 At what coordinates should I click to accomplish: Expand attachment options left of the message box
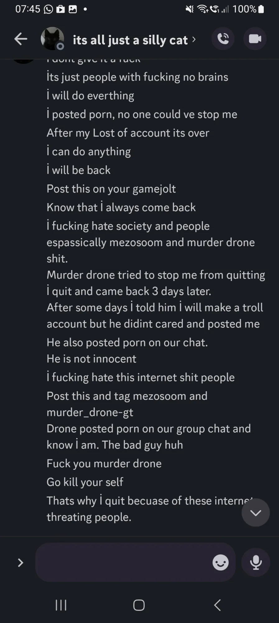pos(21,562)
